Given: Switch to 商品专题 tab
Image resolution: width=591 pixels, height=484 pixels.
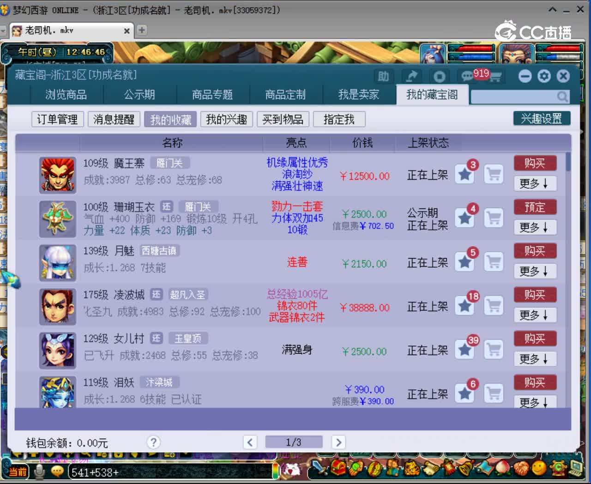Looking at the screenshot, I should 212,95.
